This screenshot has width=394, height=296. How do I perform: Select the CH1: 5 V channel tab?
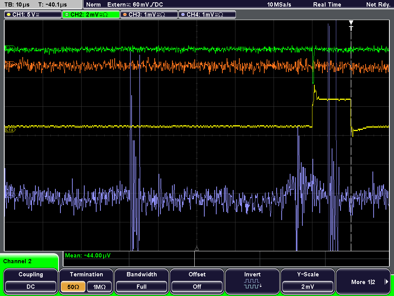click(33, 15)
